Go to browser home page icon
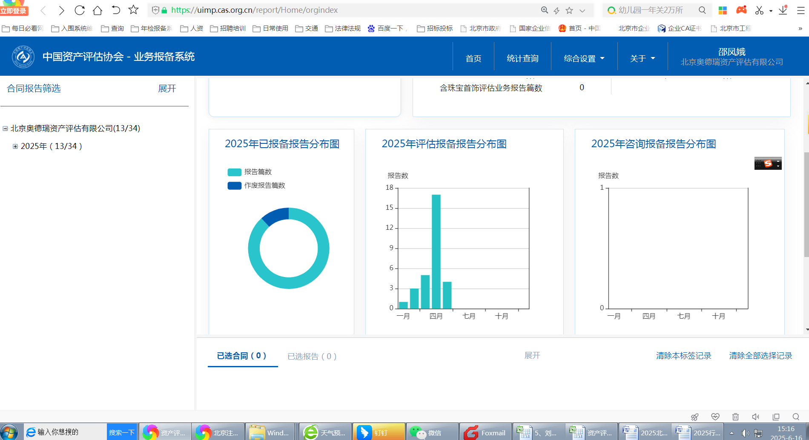 pyautogui.click(x=98, y=10)
